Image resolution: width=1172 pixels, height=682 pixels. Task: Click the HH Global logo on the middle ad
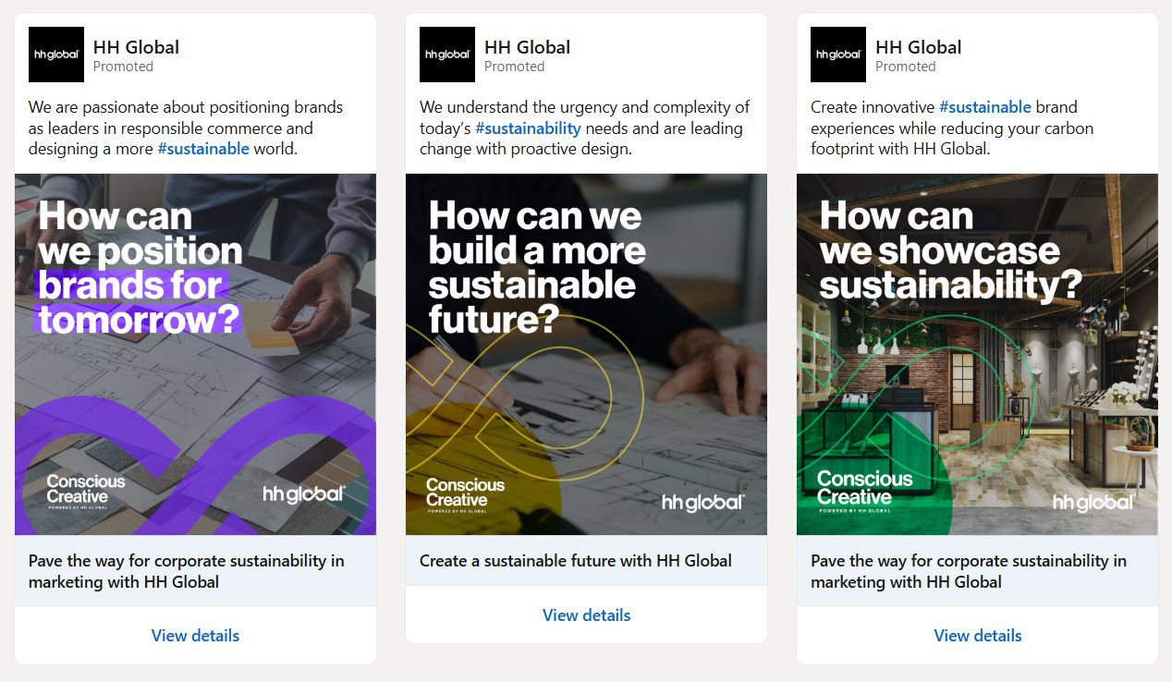(x=447, y=54)
